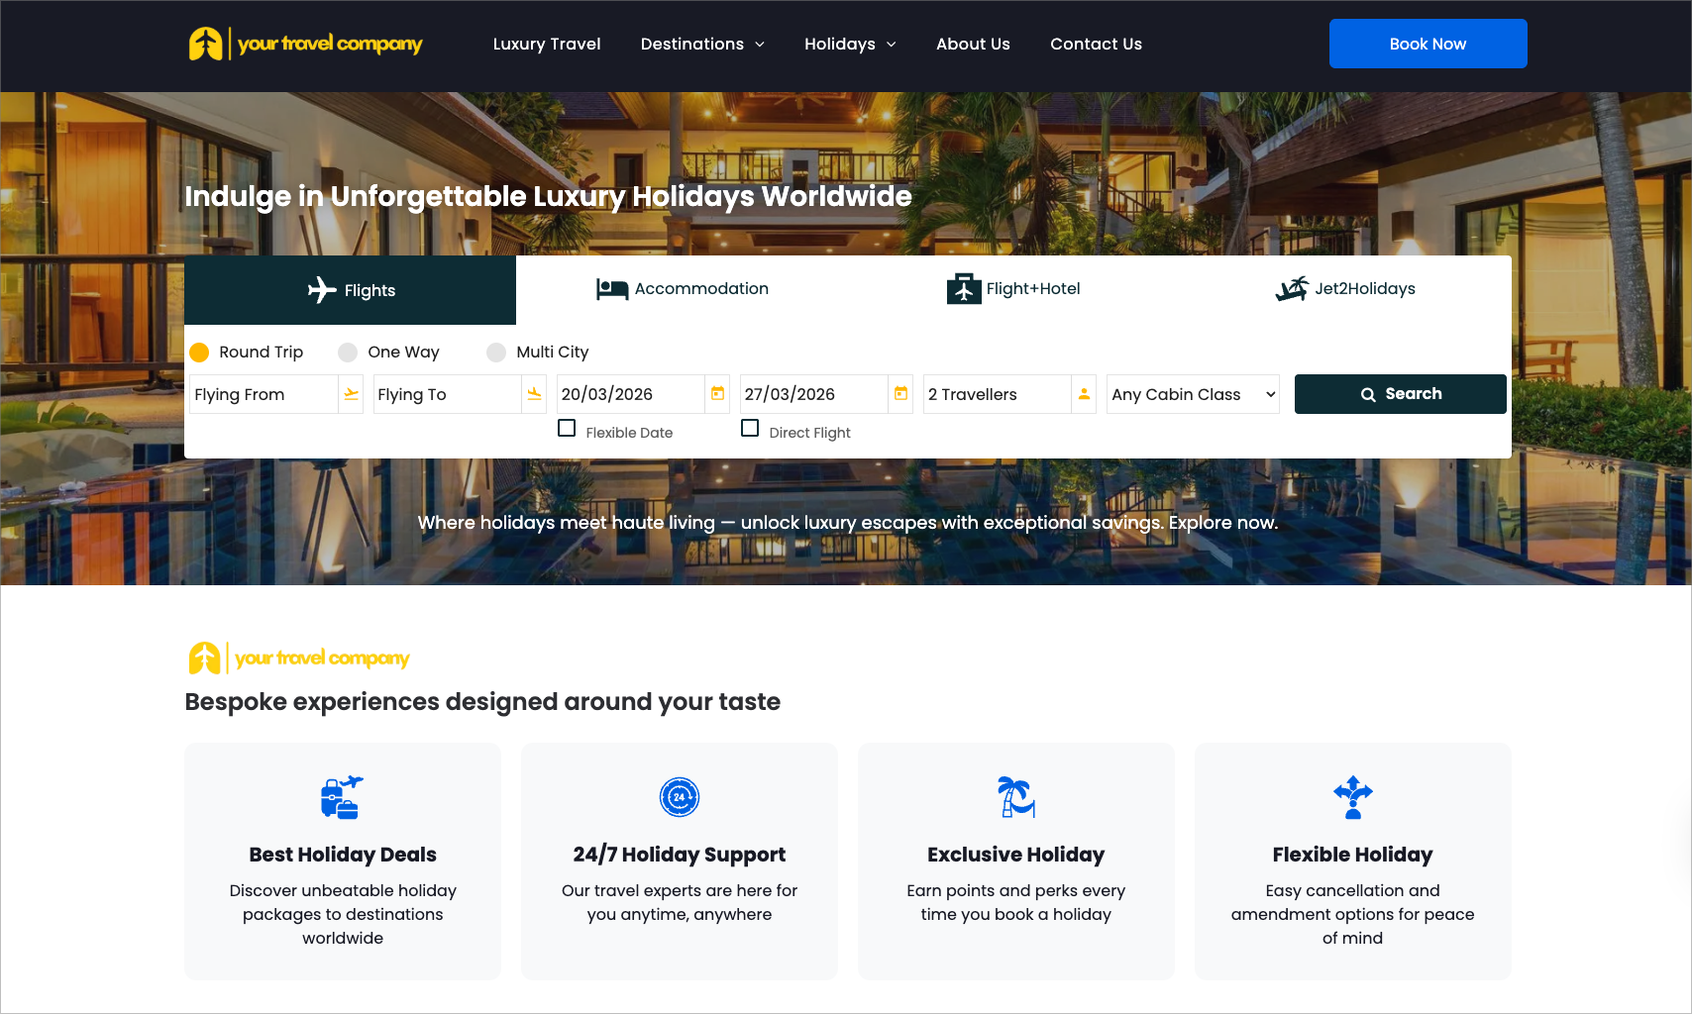Screen dimensions: 1692x1014
Task: Click the landing plane icon beside Flying To
Action: pos(534,394)
